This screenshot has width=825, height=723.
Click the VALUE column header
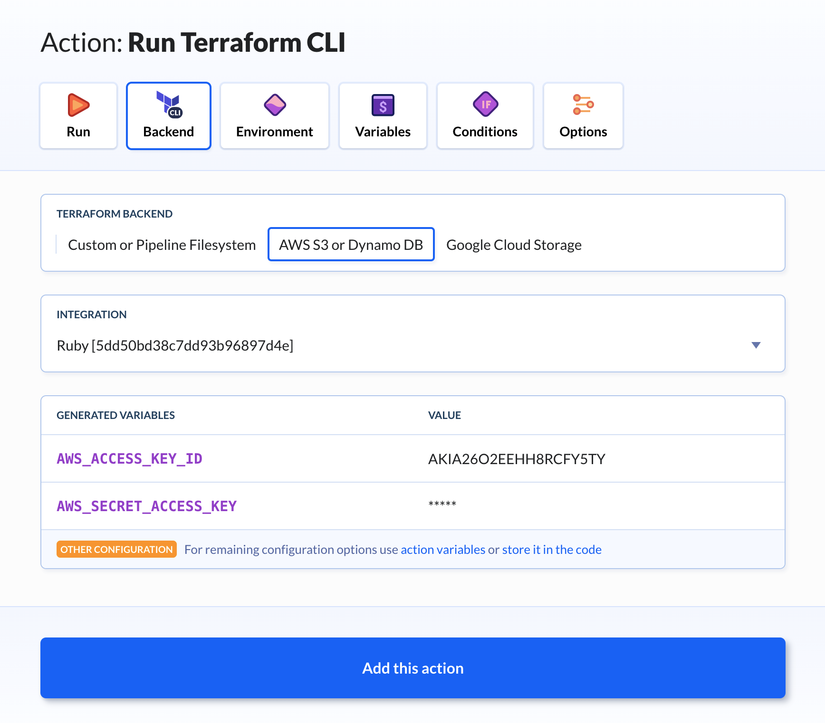point(444,415)
